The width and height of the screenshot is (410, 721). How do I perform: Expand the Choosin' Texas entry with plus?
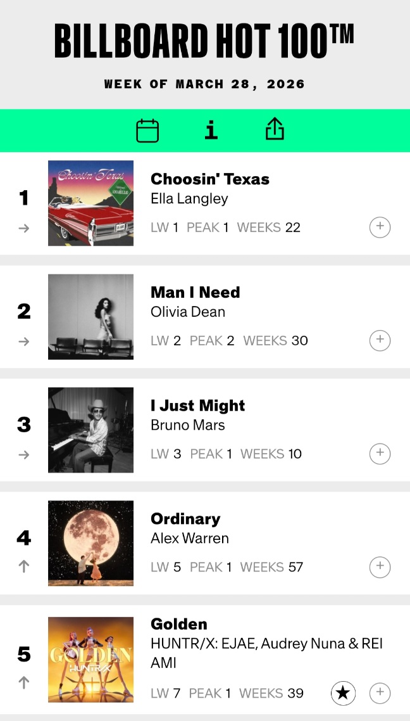click(x=380, y=227)
